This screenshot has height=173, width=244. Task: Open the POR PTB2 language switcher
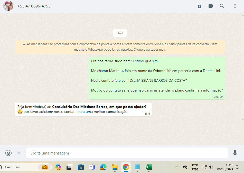(195, 167)
